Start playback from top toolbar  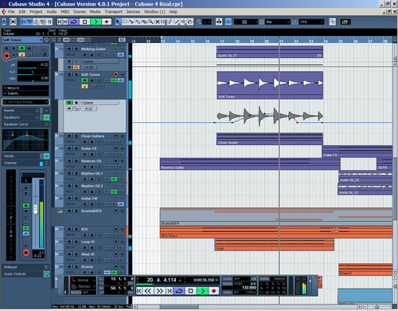click(96, 22)
